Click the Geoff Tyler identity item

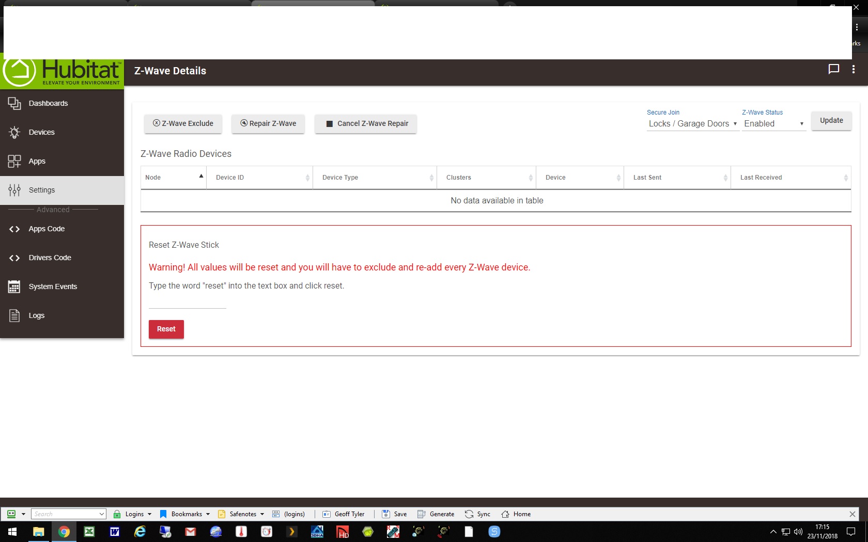click(x=344, y=514)
